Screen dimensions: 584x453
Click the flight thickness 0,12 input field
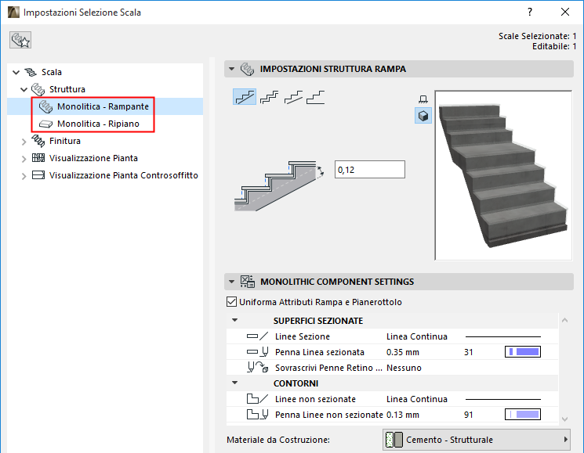pos(370,170)
